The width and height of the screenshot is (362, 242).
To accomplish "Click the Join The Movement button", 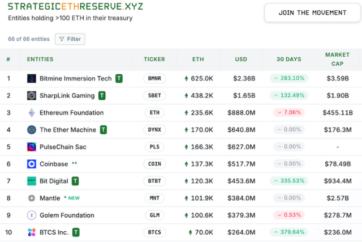I will [312, 12].
